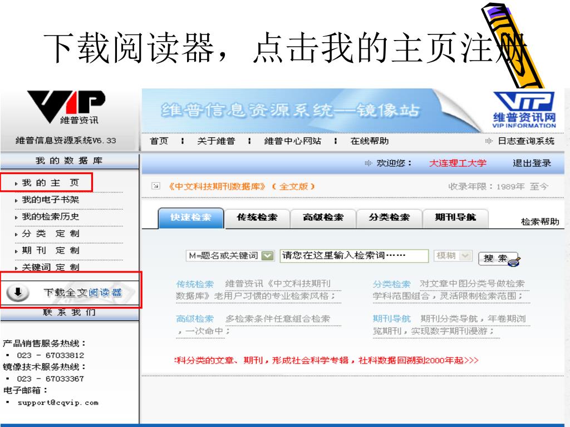Click the 联系我们 section header
This screenshot has height=427, width=570.
[x=69, y=312]
